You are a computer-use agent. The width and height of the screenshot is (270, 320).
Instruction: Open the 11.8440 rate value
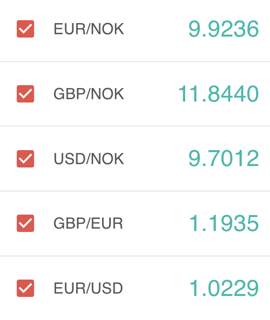click(218, 94)
